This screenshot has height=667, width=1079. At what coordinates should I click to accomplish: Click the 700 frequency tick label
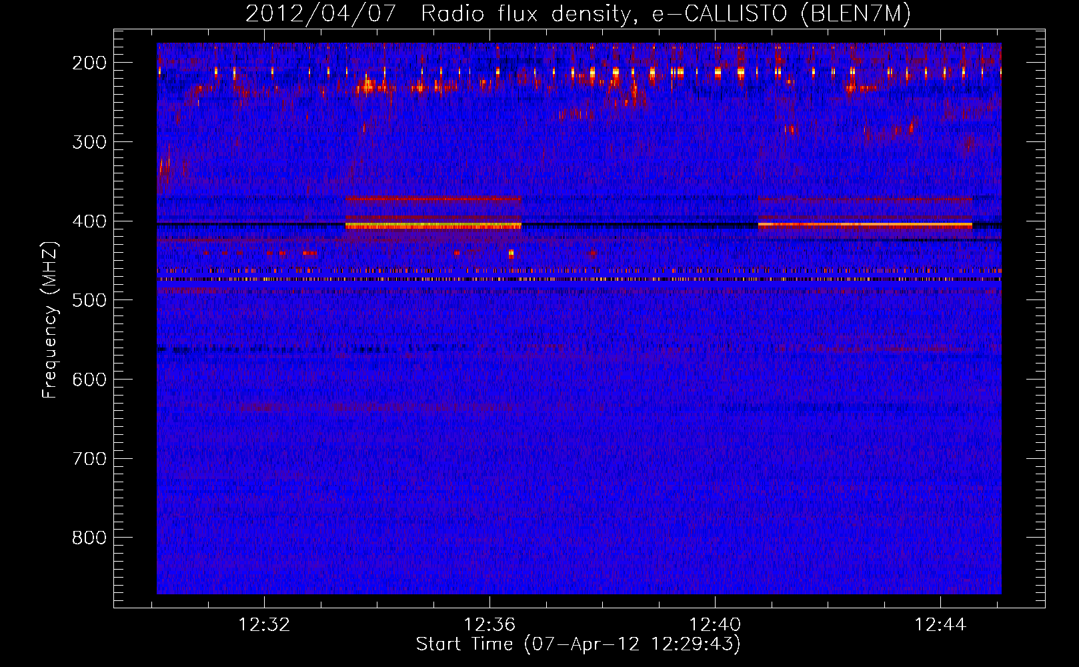(x=89, y=459)
